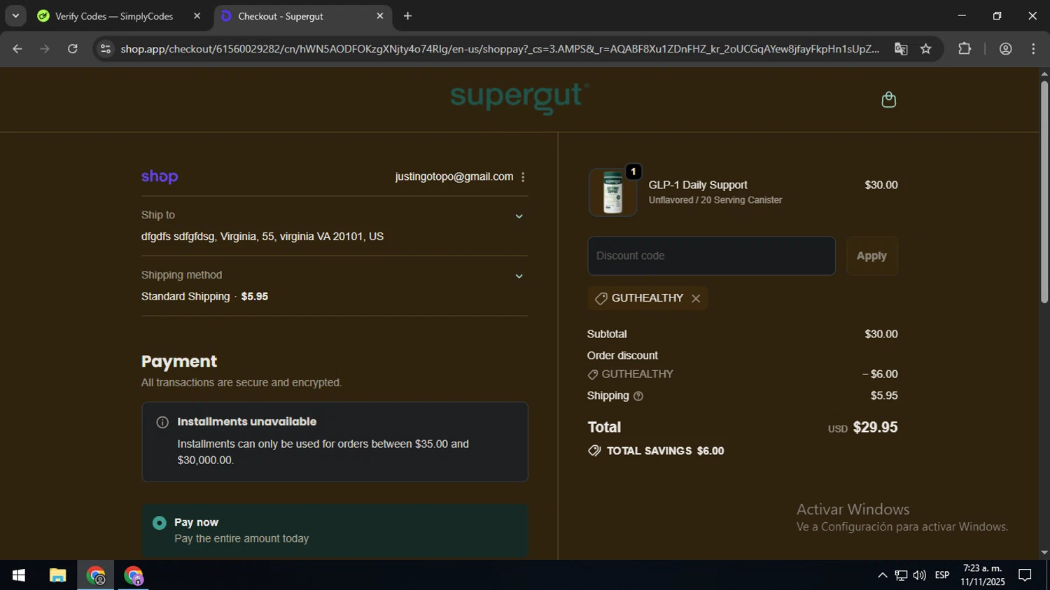The height and width of the screenshot is (590, 1050).
Task: Open the network status tray icon
Action: click(x=902, y=575)
